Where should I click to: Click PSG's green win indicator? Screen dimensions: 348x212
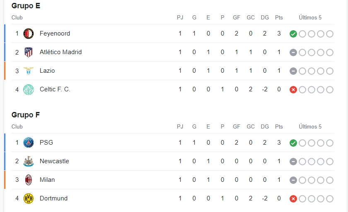(293, 143)
